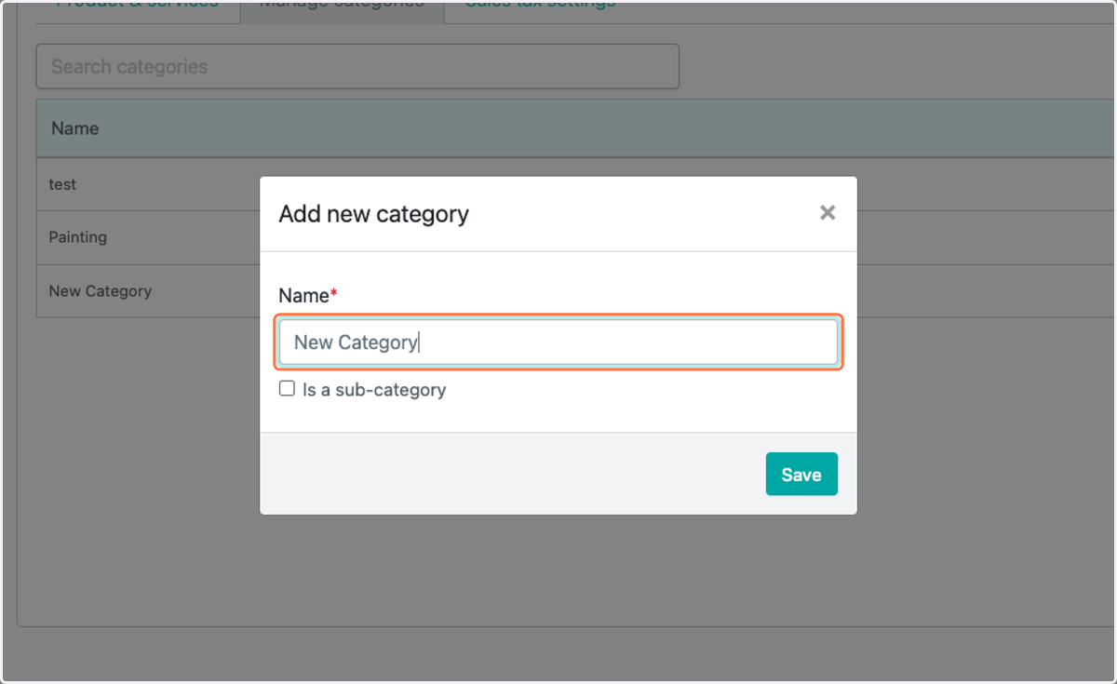Click the Add new category title
1117x684 pixels.
point(374,214)
